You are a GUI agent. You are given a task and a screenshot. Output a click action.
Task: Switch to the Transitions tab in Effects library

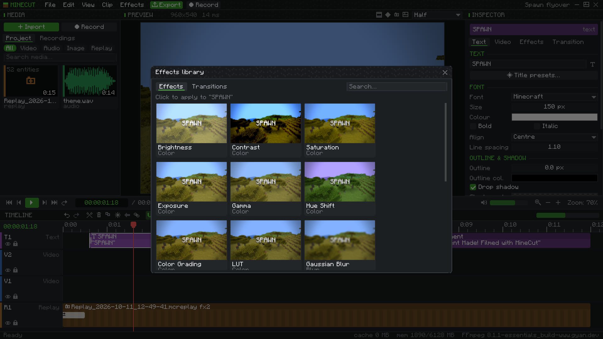[209, 86]
